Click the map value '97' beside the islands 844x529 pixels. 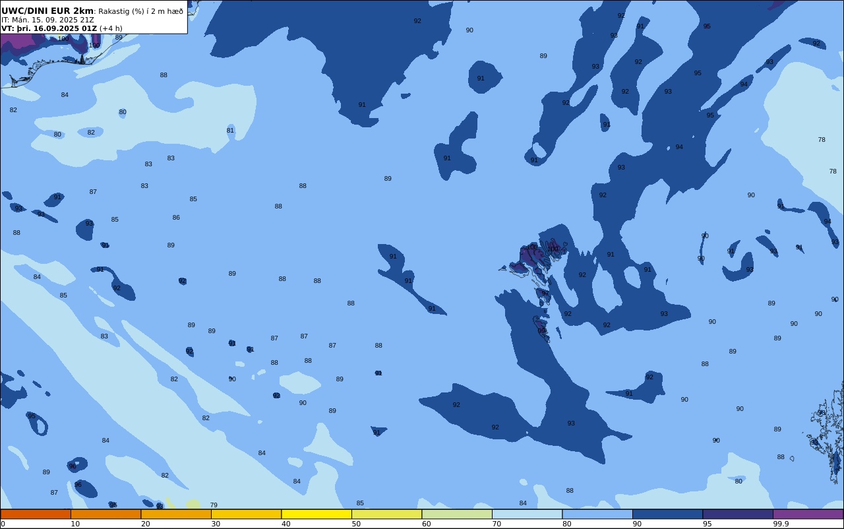point(545,294)
